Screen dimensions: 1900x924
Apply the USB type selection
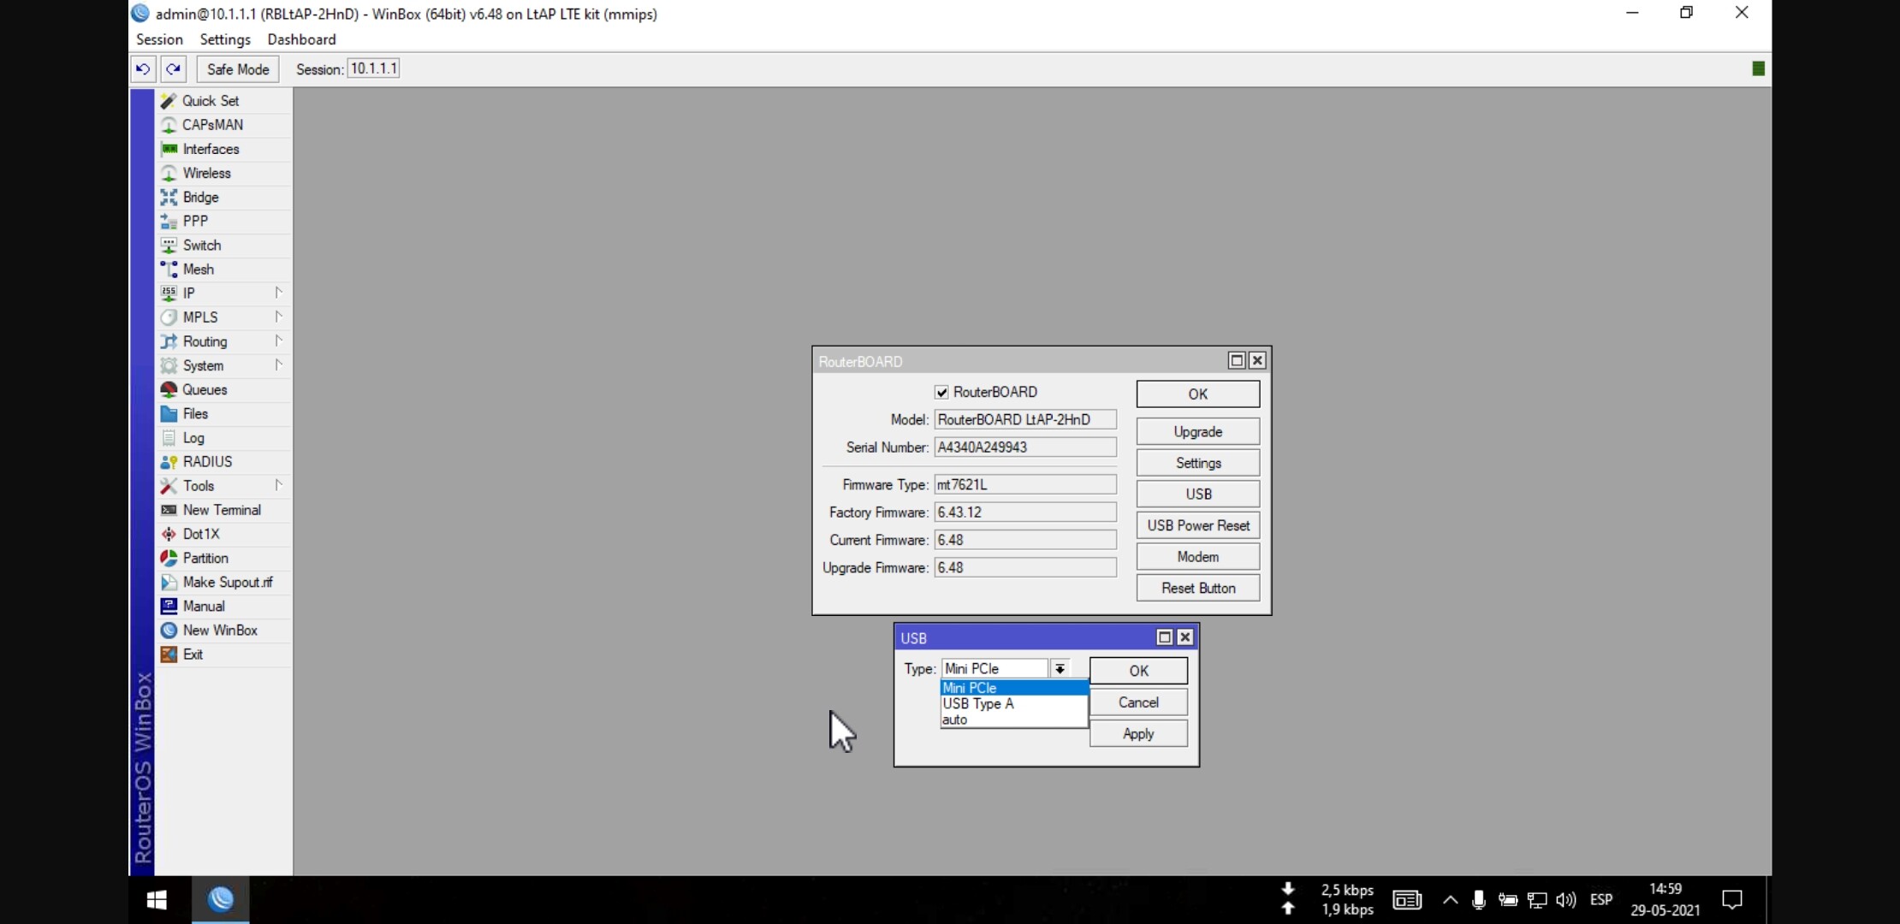pyautogui.click(x=1138, y=733)
